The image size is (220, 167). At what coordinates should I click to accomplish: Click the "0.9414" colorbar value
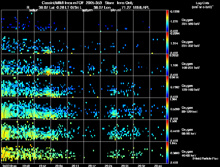click(x=174, y=77)
